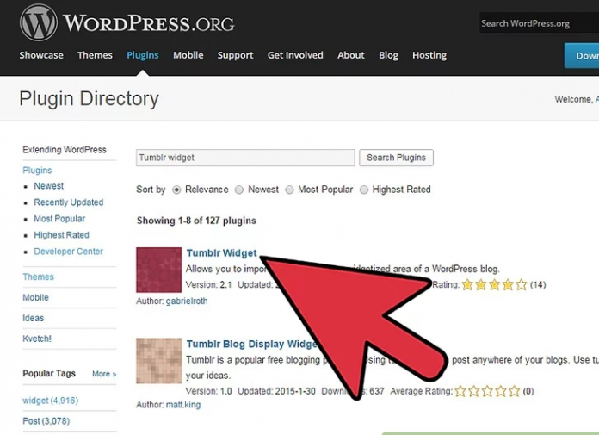Navigate to the Support page

coord(235,55)
